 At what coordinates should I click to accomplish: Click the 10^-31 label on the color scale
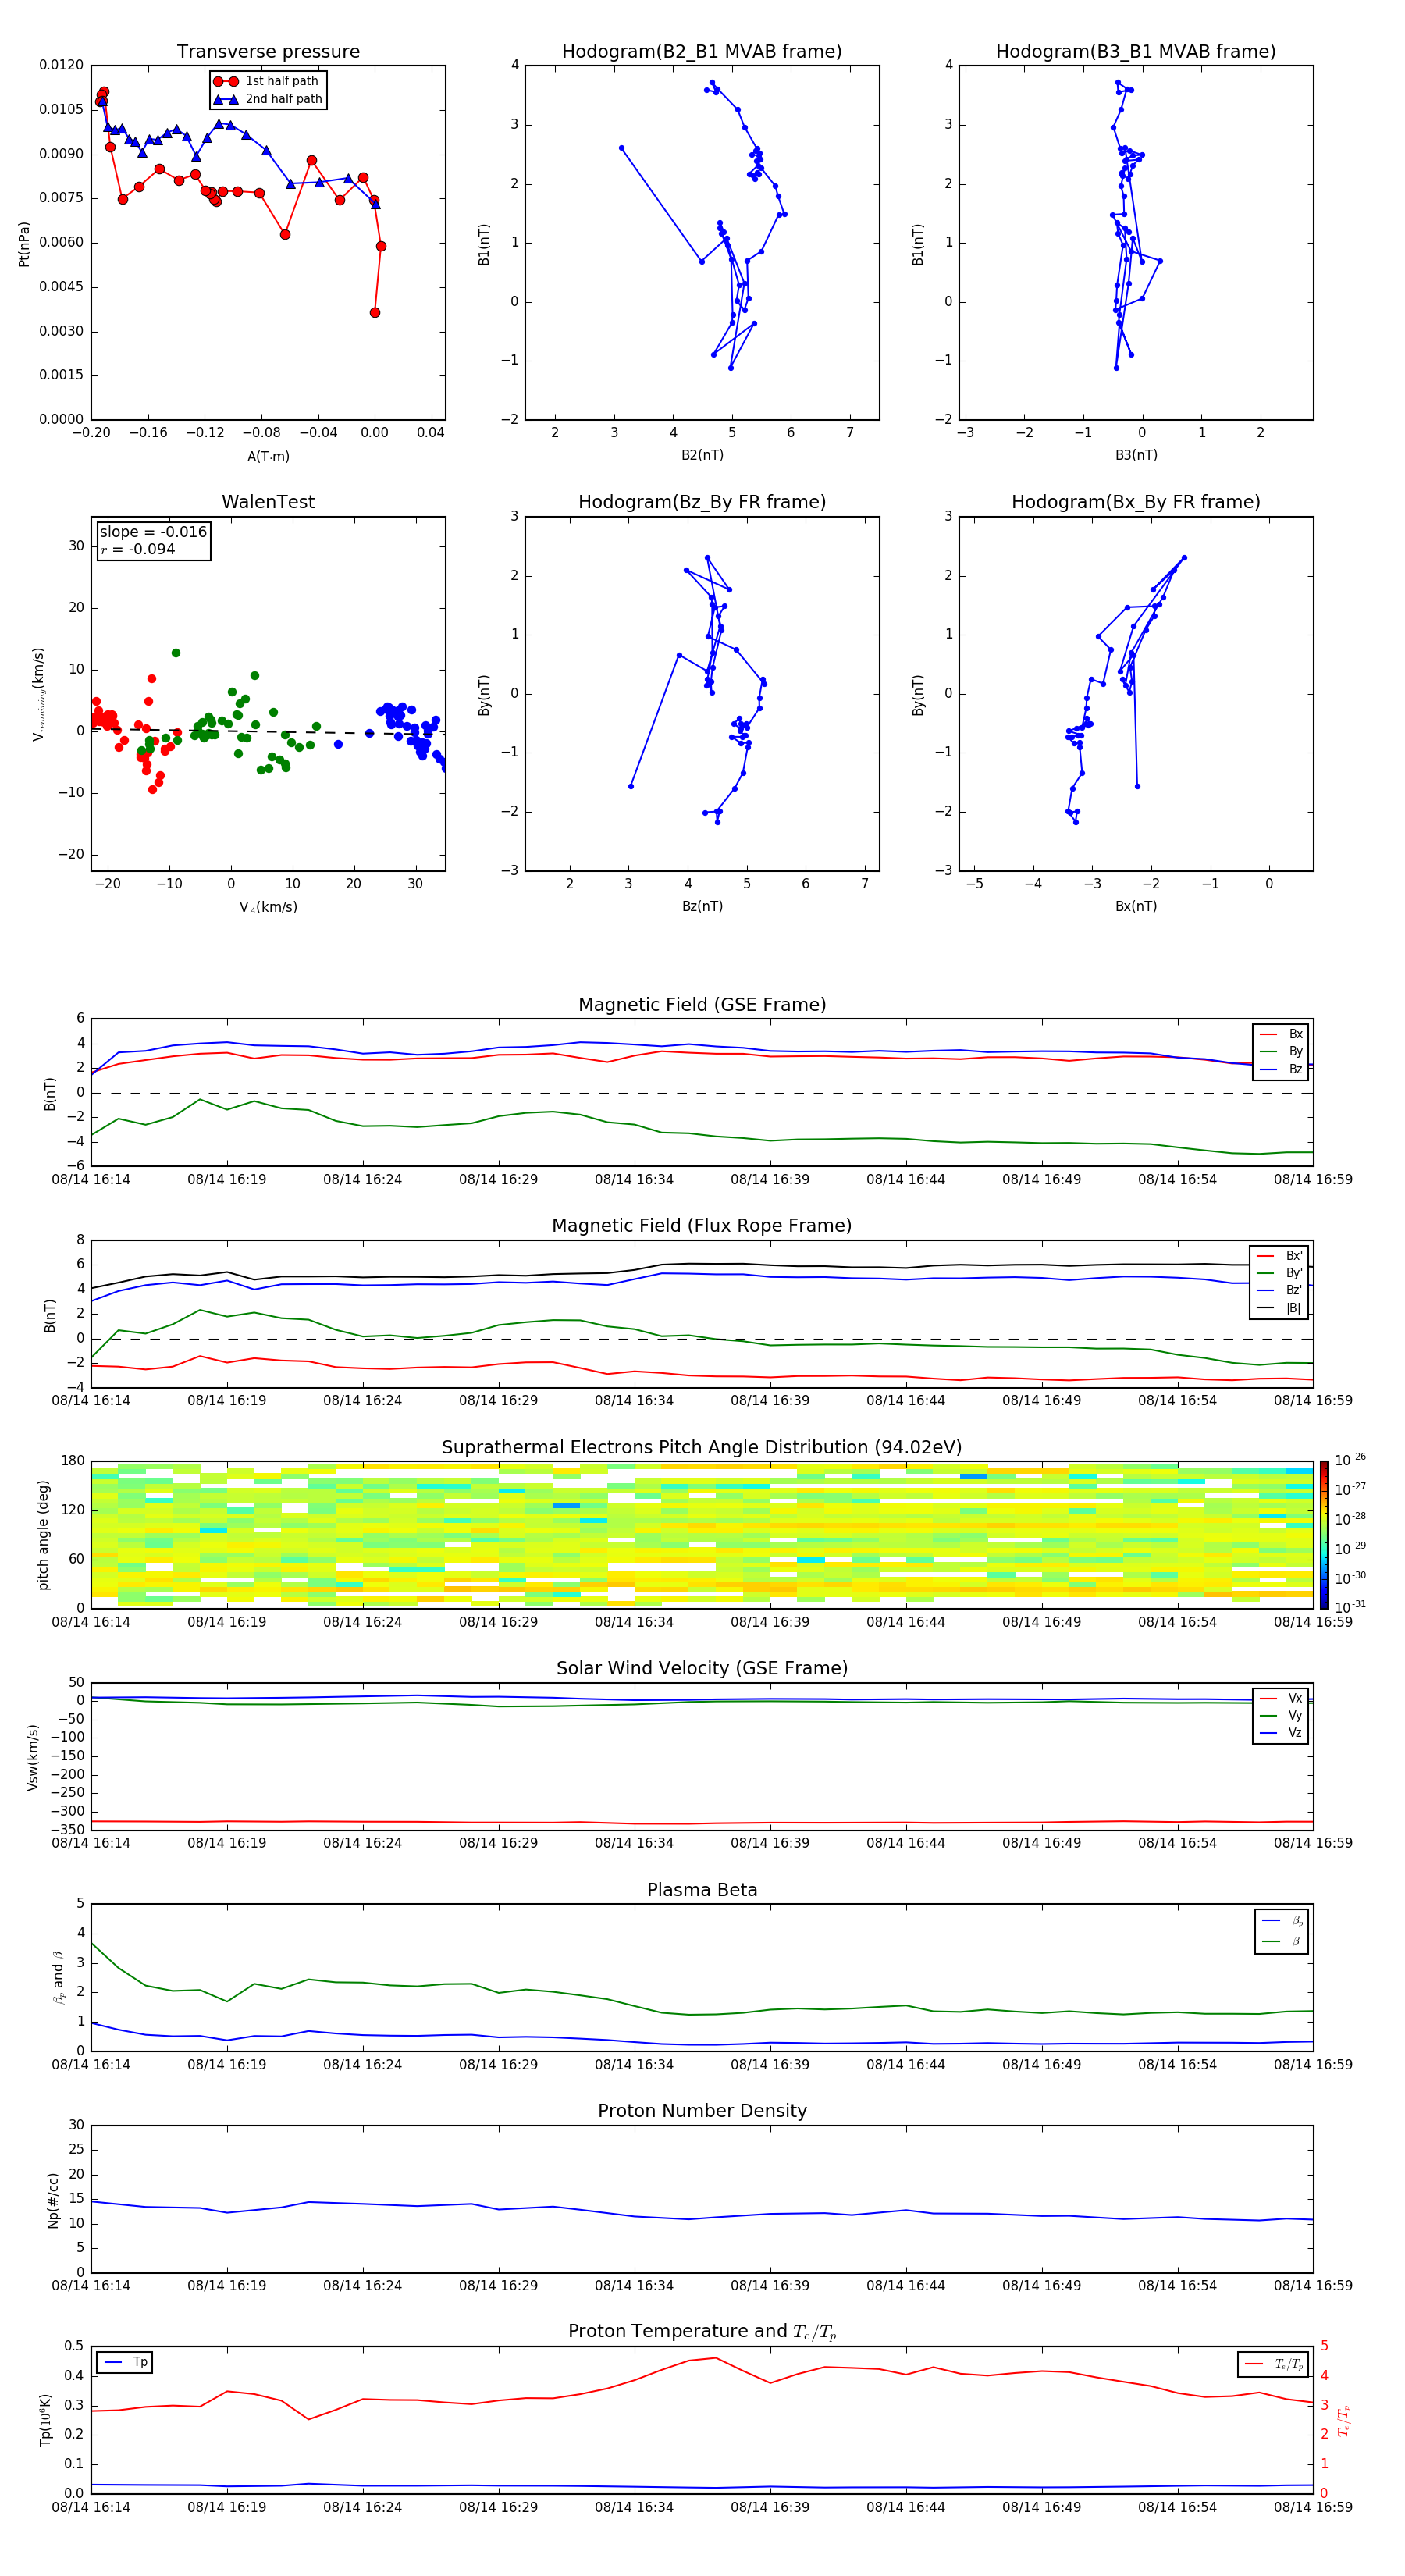[x=1350, y=1607]
